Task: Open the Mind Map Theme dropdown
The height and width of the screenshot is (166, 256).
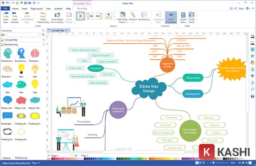Action: [122, 17]
